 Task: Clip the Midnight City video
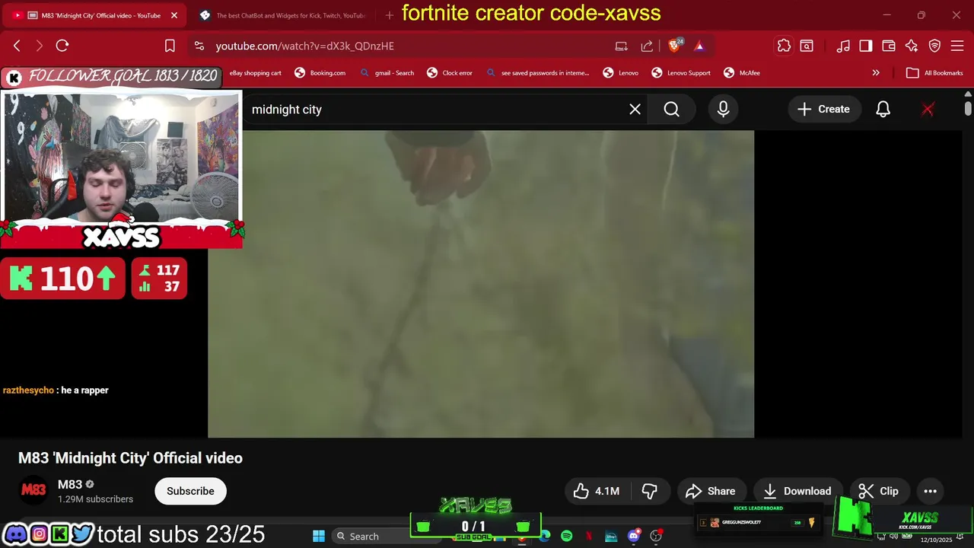(880, 491)
